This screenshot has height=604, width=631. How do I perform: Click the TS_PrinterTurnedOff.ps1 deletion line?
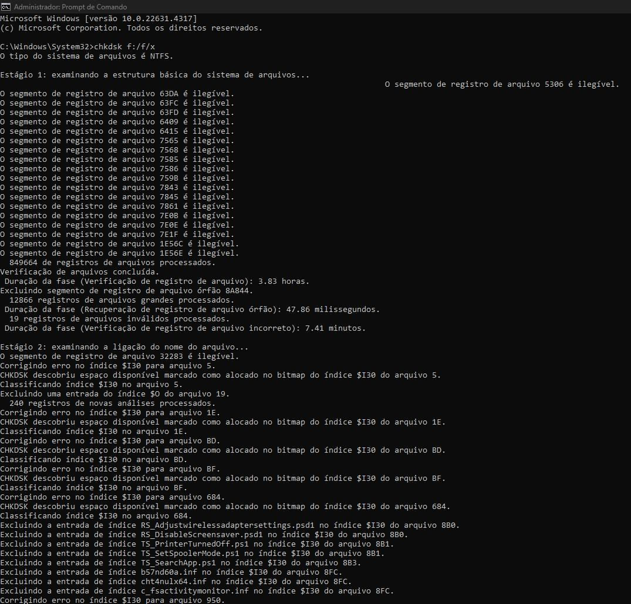pos(197,544)
